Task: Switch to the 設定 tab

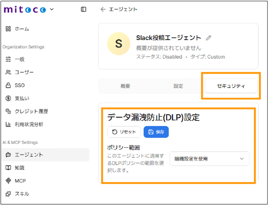Action: click(178, 86)
